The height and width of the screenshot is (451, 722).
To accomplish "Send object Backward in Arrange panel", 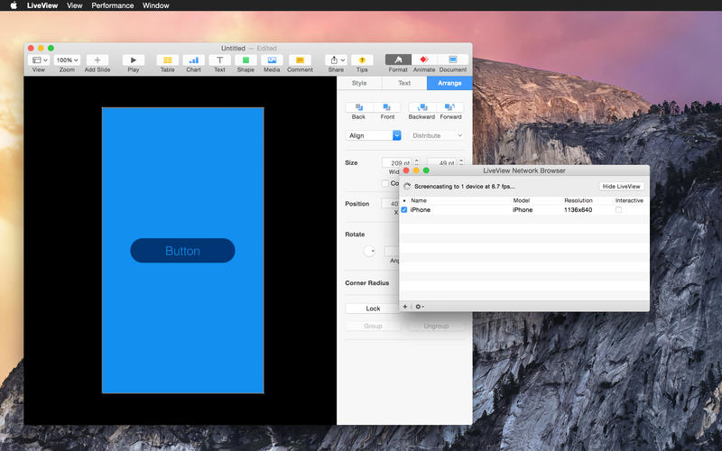I will [x=421, y=107].
